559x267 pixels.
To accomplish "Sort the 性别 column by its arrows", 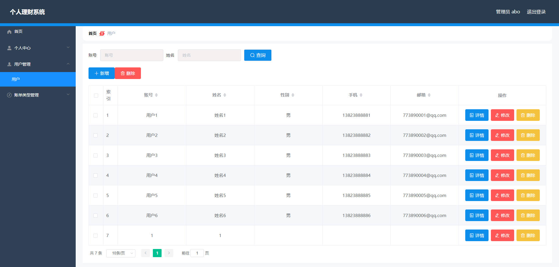I will click(x=293, y=95).
